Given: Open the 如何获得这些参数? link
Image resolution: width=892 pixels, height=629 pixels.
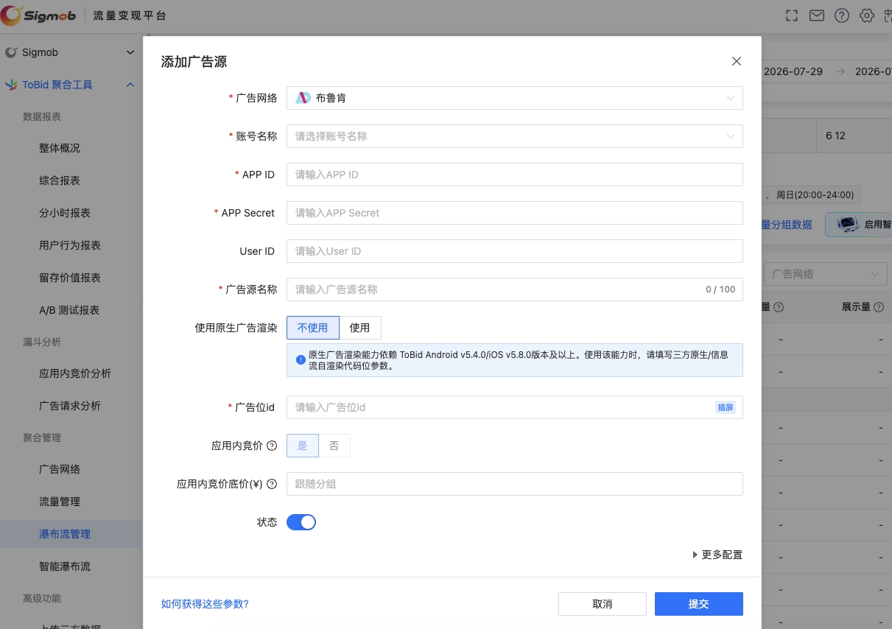Looking at the screenshot, I should click(205, 604).
